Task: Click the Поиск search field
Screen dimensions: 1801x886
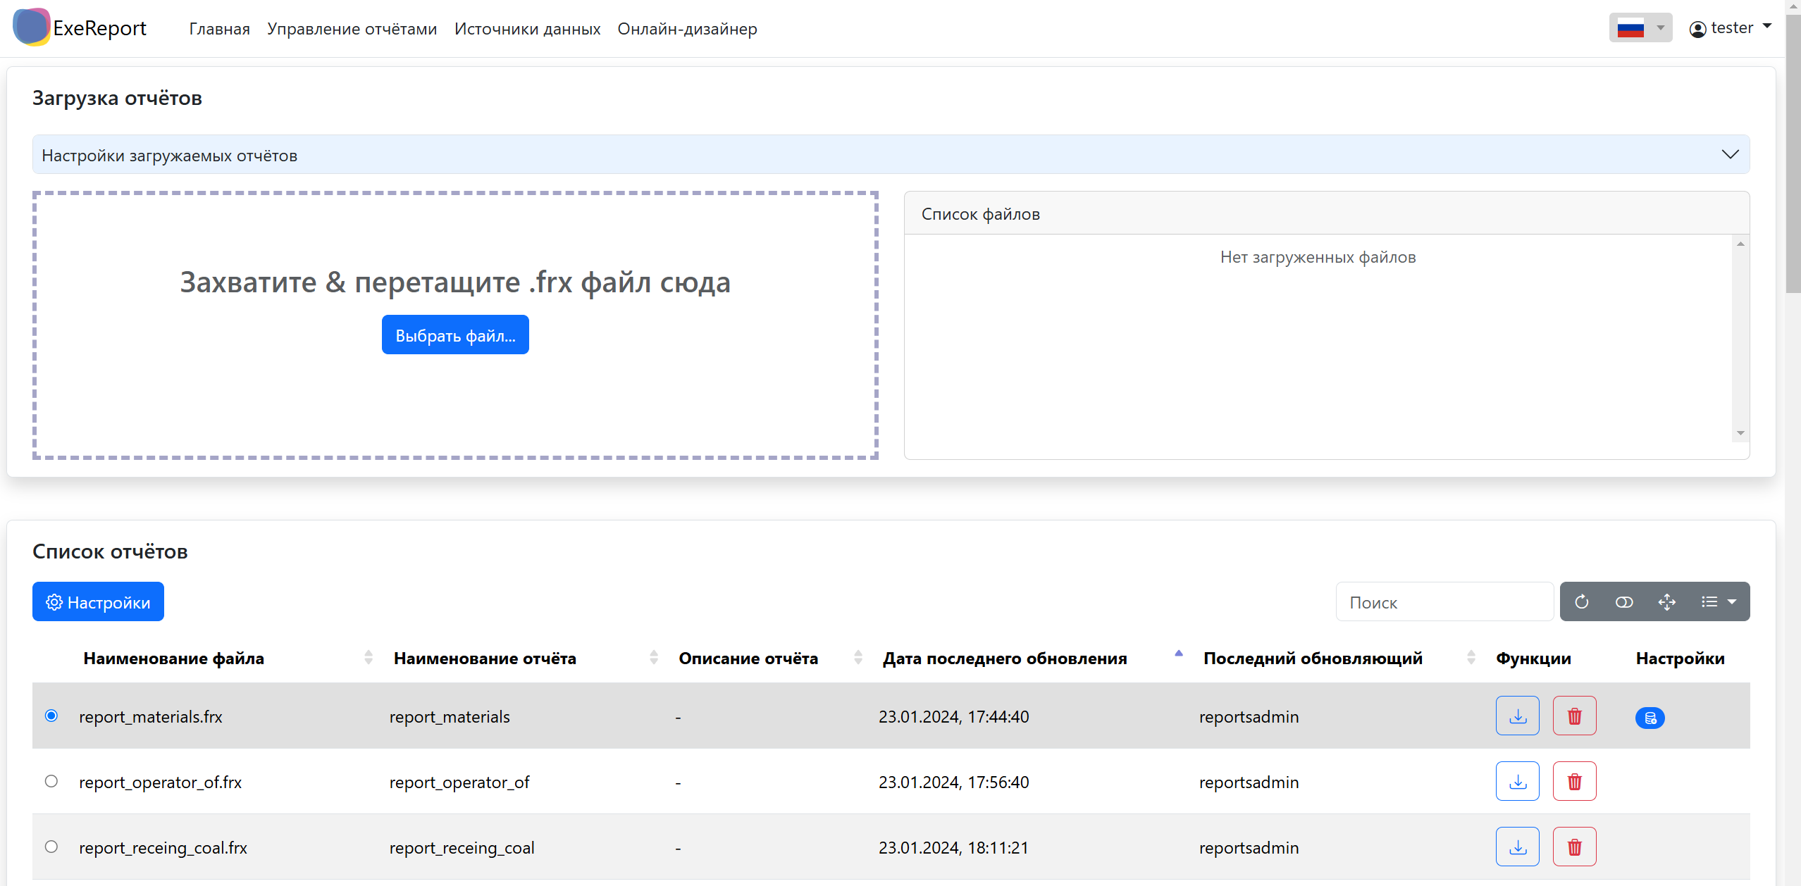Action: 1444,602
